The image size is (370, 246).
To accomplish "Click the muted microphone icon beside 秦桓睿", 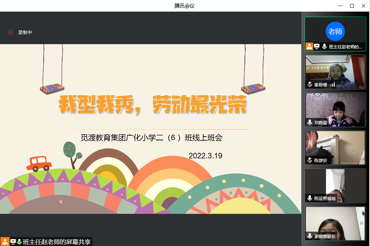I will [310, 84].
